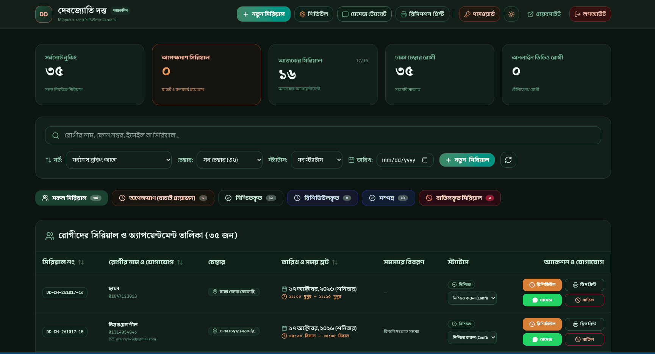Click the অপেক্ষমাণ সিরিয়াল stat card

click(x=206, y=75)
